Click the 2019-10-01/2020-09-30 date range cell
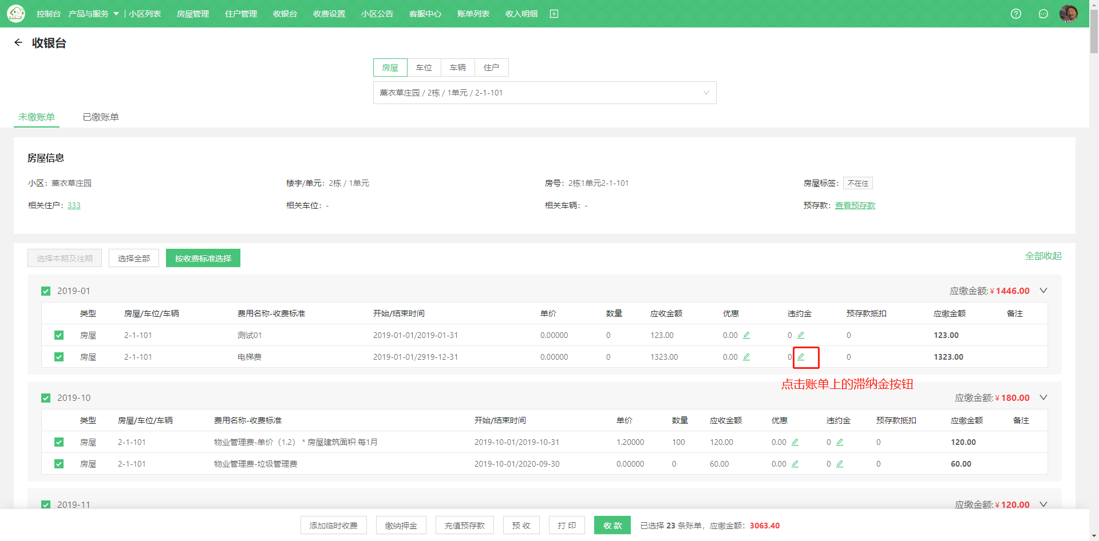This screenshot has width=1099, height=541. (517, 464)
